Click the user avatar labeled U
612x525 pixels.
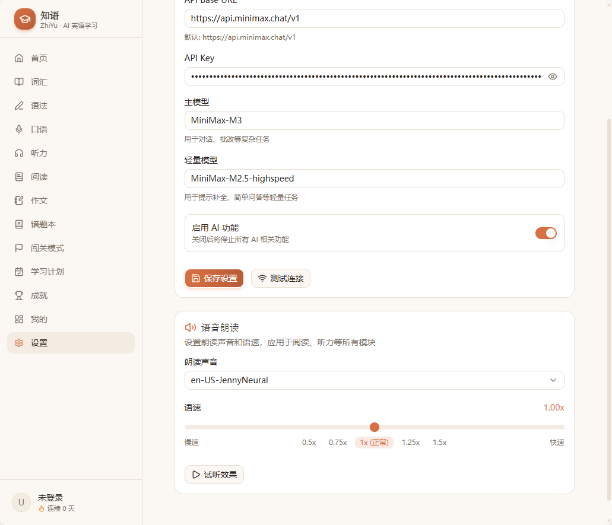(x=21, y=502)
